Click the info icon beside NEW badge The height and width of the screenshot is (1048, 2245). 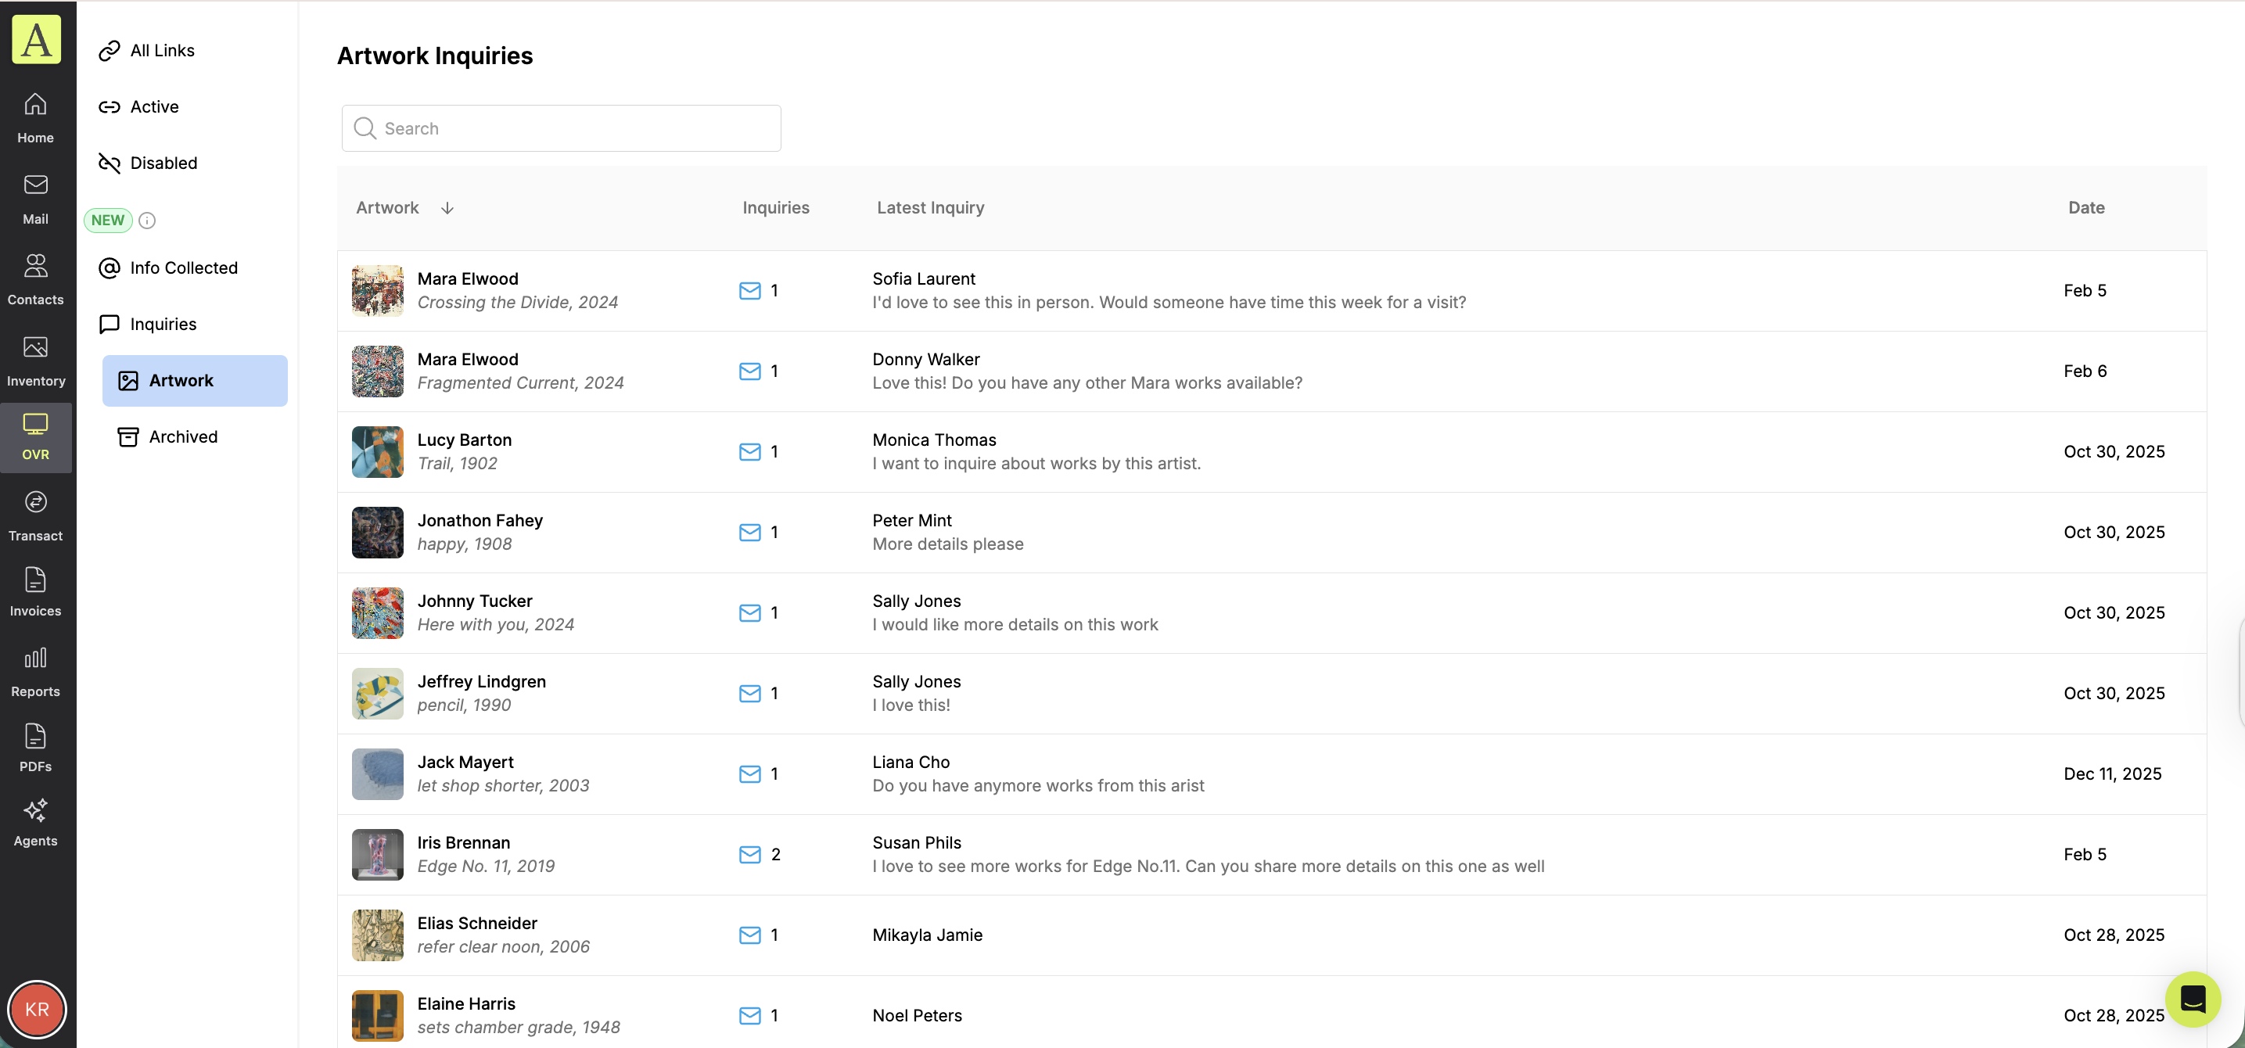147,221
